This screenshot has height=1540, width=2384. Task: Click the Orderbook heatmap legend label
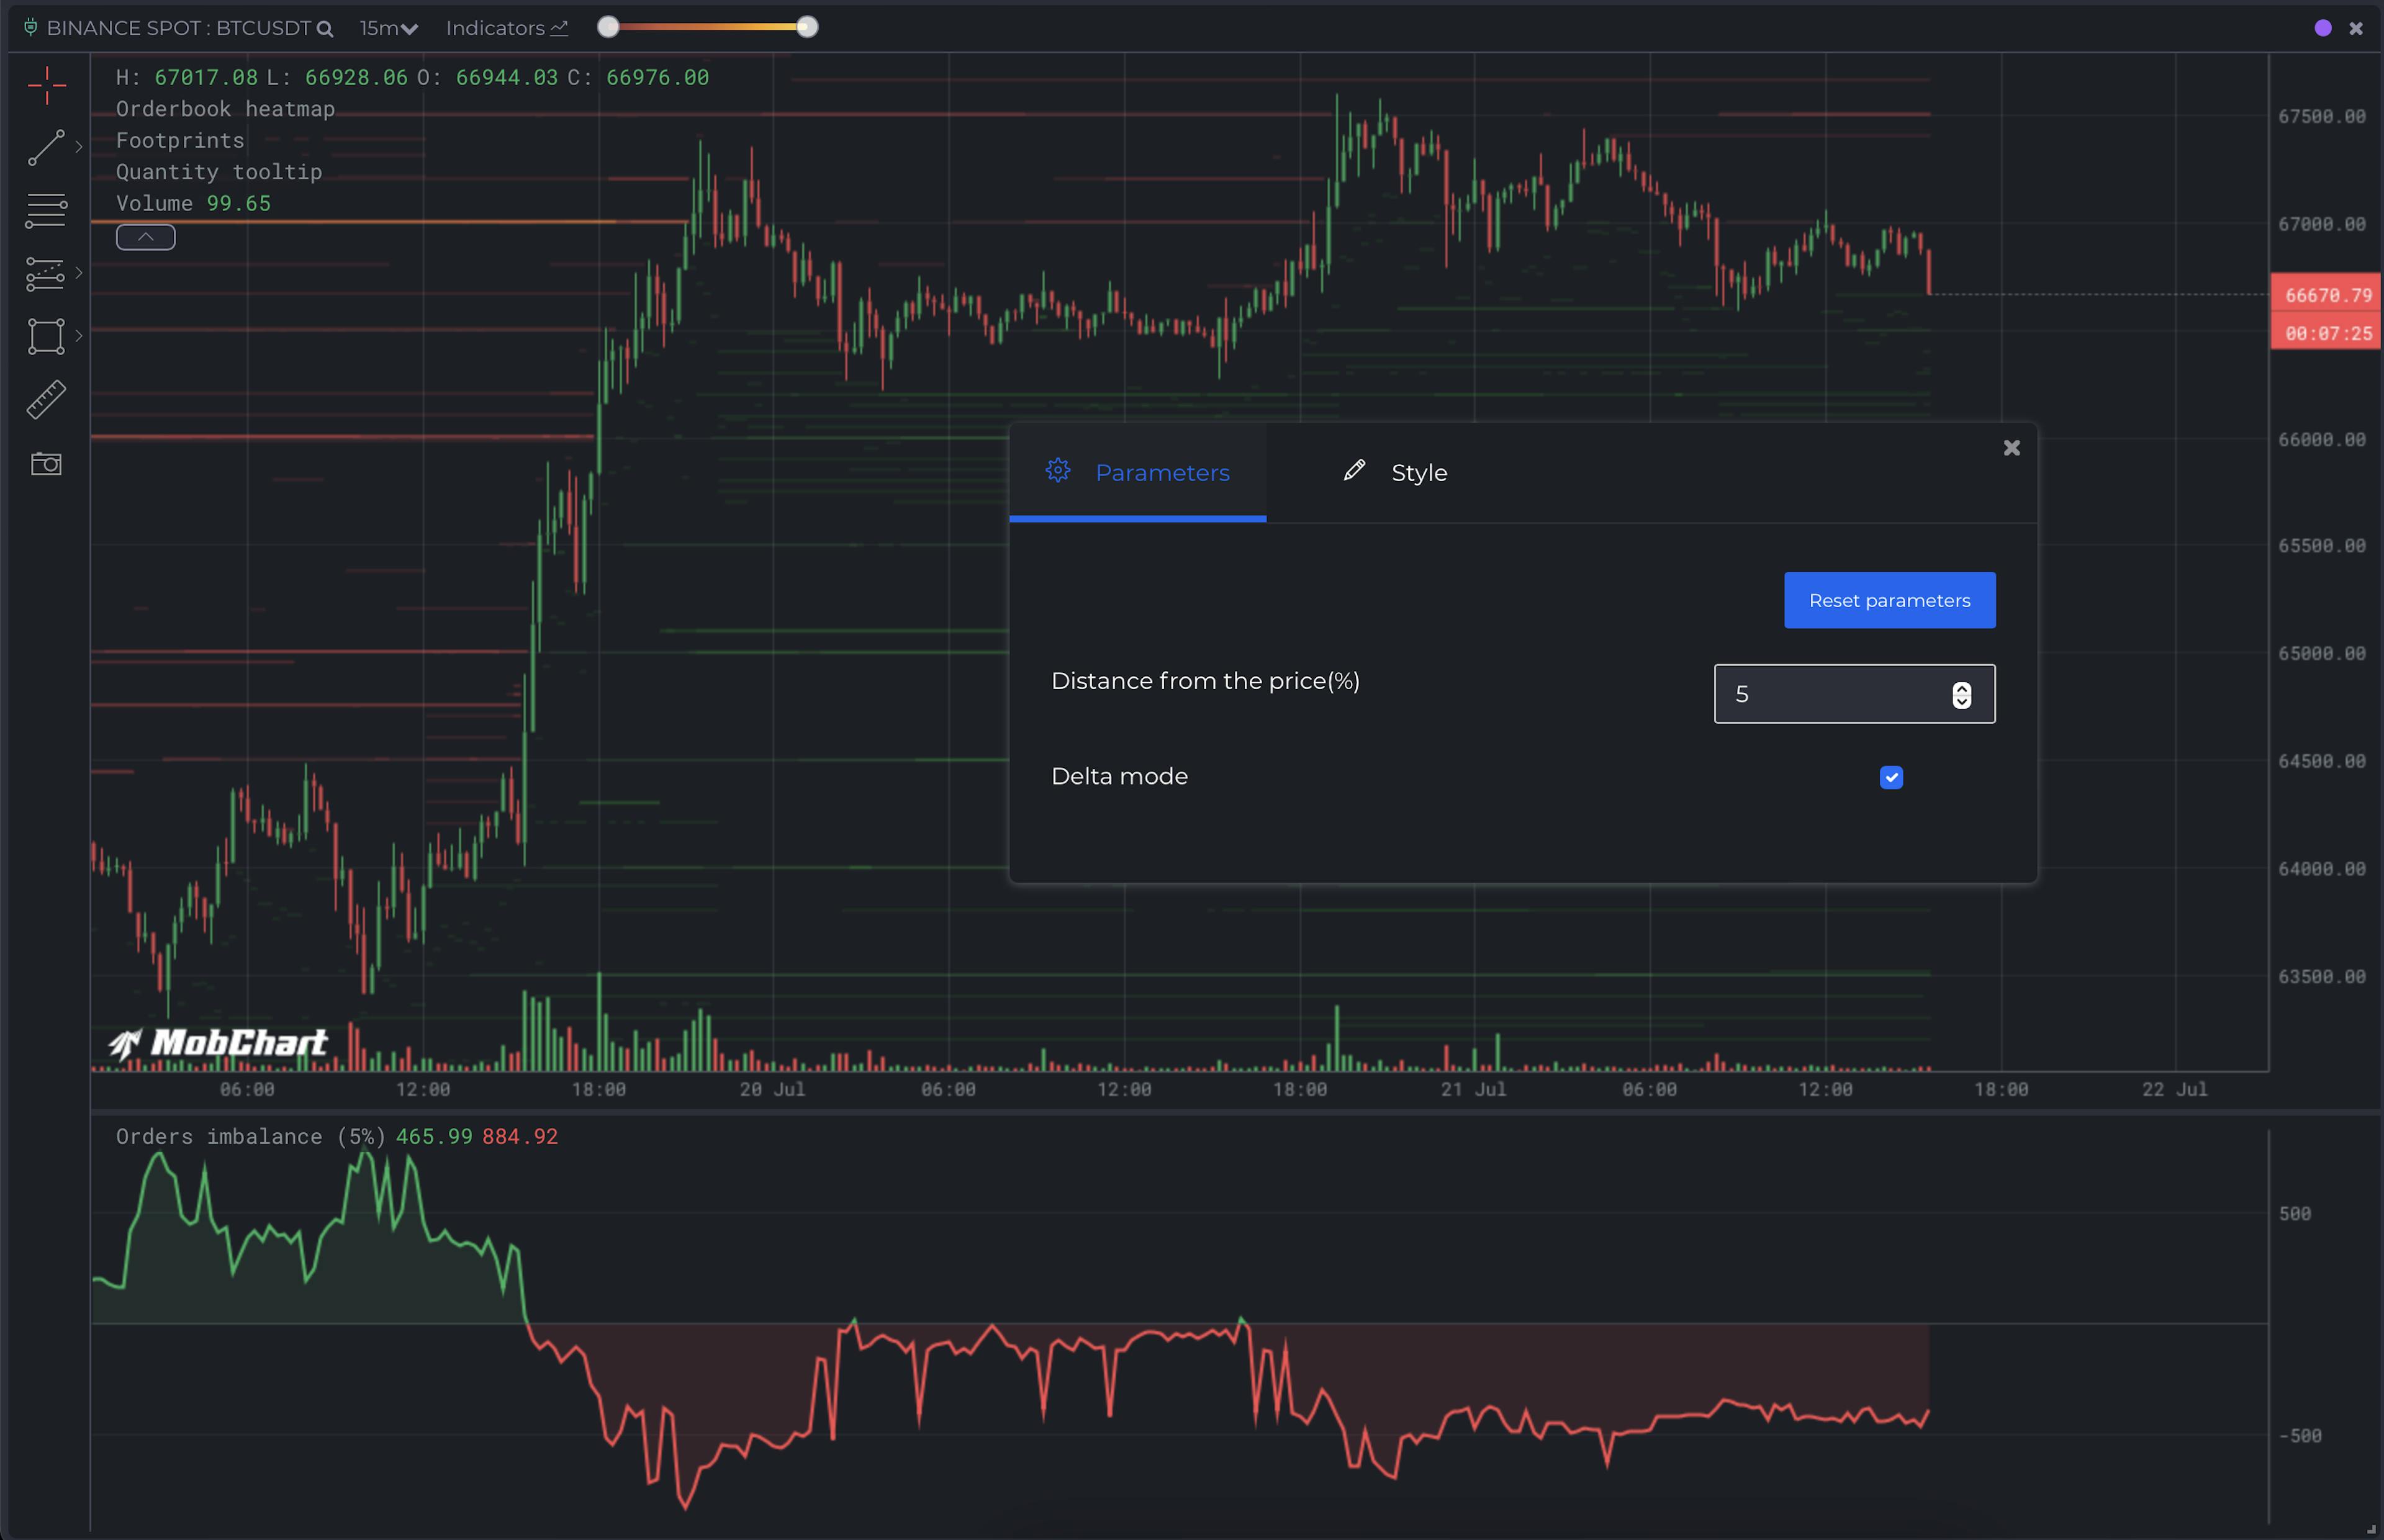(x=225, y=109)
